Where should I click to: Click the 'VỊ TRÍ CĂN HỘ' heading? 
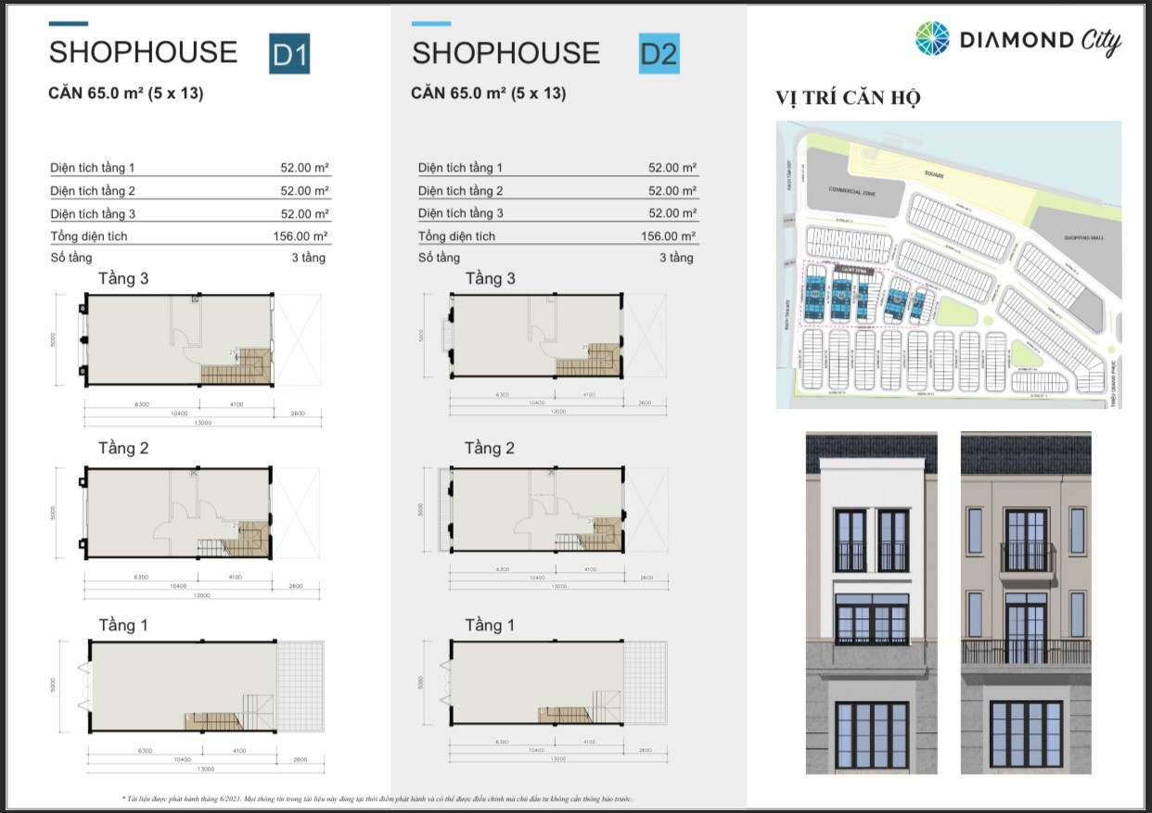click(x=847, y=98)
